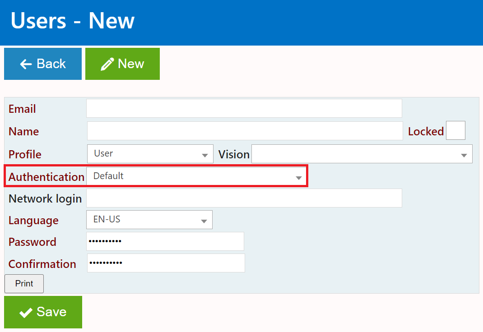Click the Password field
Viewport: 483px width, 332px height.
pos(165,241)
